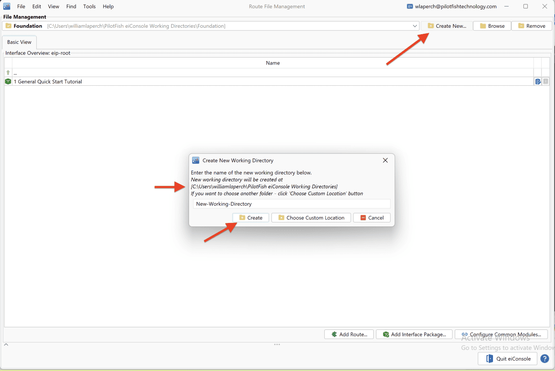Click the New-Working-Directory name field
Image resolution: width=555 pixels, height=371 pixels.
point(291,204)
